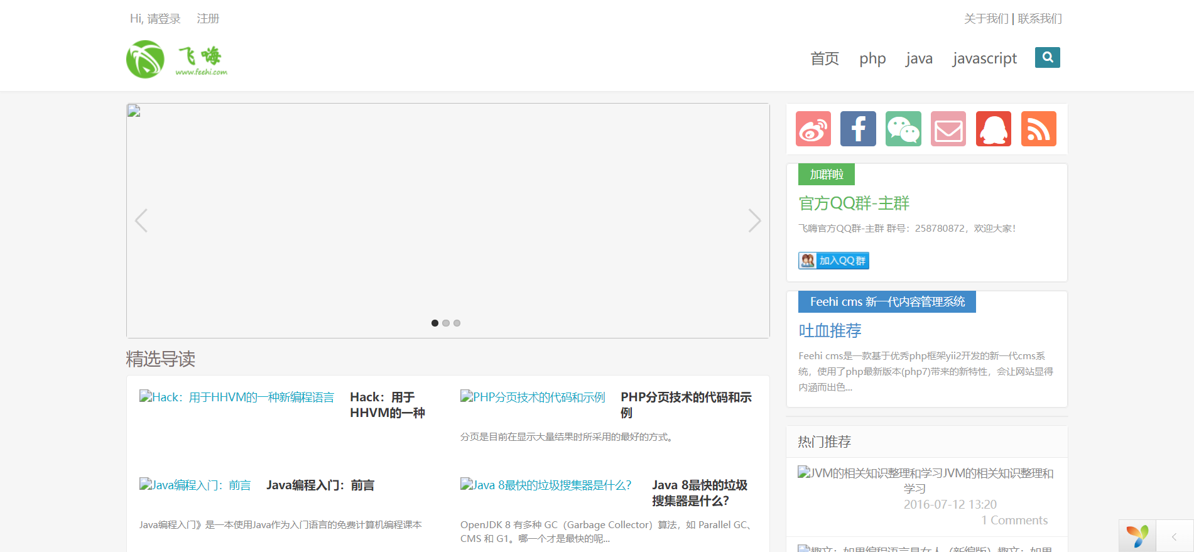
Task: Open the Yii leaf icon at bottom right
Action: [1137, 536]
